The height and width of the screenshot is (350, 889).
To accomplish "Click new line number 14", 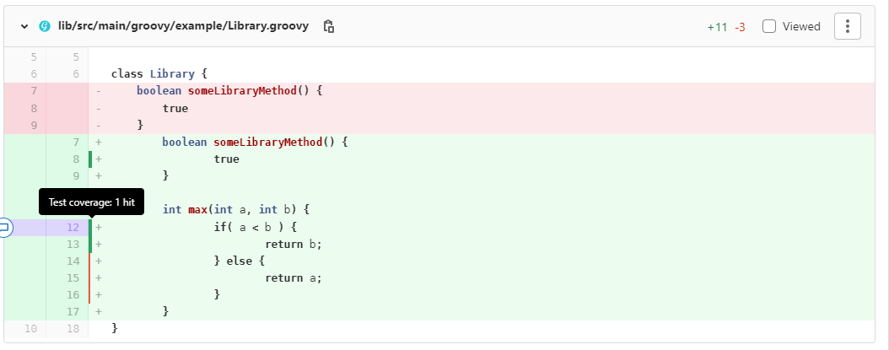I will coord(73,261).
